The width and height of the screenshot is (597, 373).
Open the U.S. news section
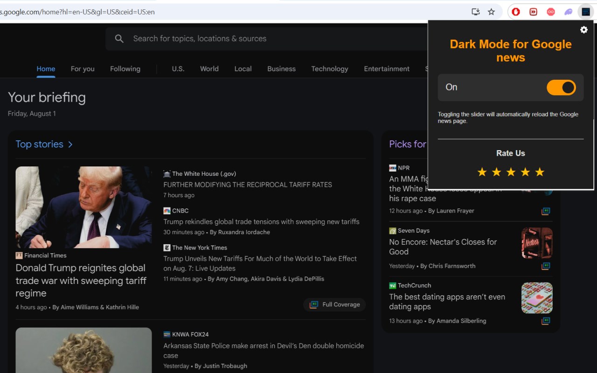[178, 69]
